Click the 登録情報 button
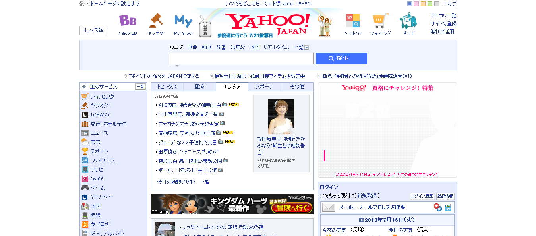The height and width of the screenshot is (236, 536). (445, 197)
